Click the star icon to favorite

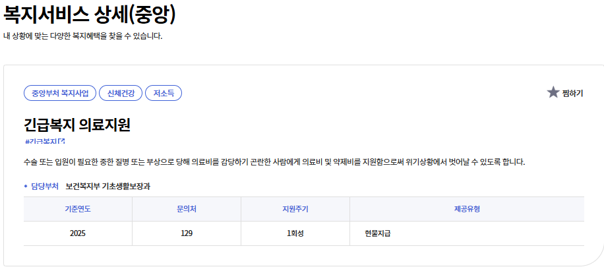click(x=553, y=93)
